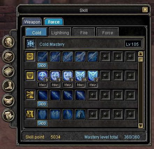
Task: Click the book icon in sidebar
Action: (x=8, y=71)
